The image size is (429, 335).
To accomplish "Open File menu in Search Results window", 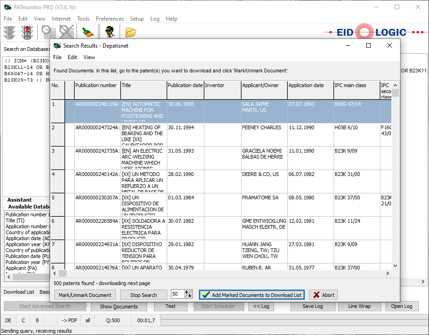I will [57, 57].
